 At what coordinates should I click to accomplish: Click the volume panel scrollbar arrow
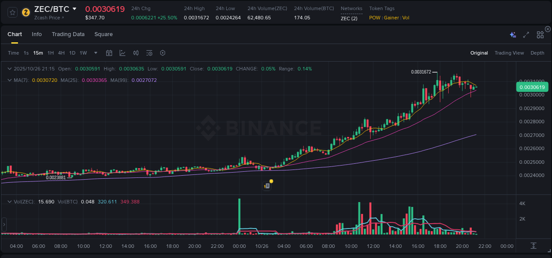click(x=4, y=225)
